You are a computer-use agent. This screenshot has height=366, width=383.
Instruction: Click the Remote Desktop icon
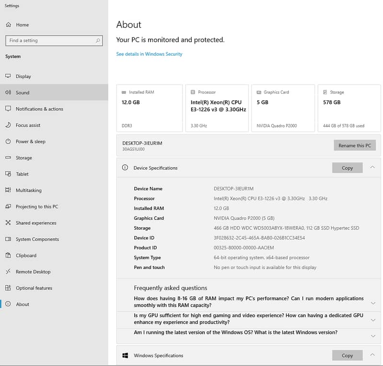(8, 271)
